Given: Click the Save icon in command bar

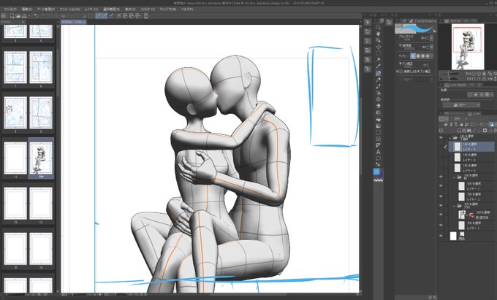Looking at the screenshot, I should [x=24, y=16].
